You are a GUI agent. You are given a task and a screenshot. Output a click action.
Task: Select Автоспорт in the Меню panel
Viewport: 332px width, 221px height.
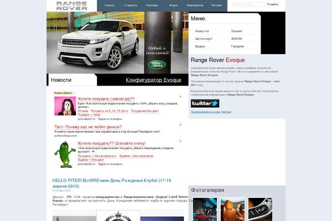[x=204, y=39]
